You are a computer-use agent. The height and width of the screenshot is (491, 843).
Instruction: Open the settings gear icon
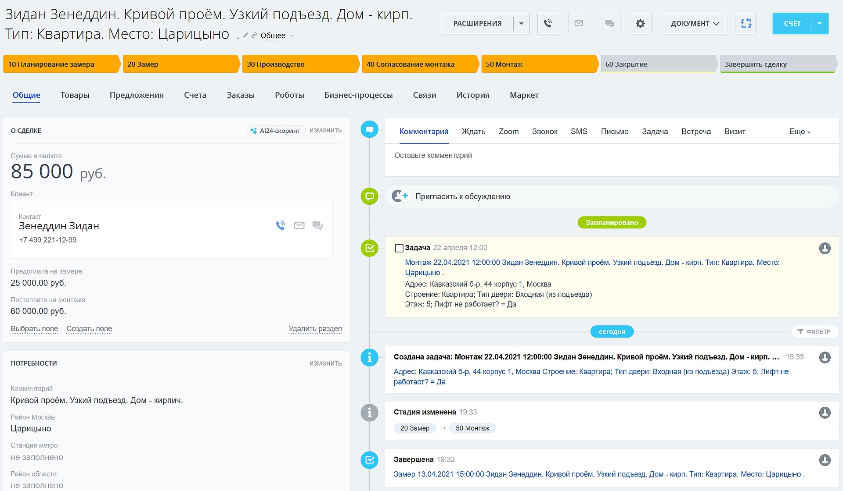[x=640, y=24]
